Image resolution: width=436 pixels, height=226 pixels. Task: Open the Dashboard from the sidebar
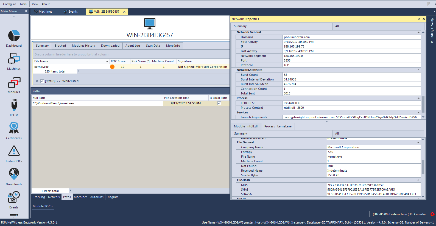tap(14, 36)
